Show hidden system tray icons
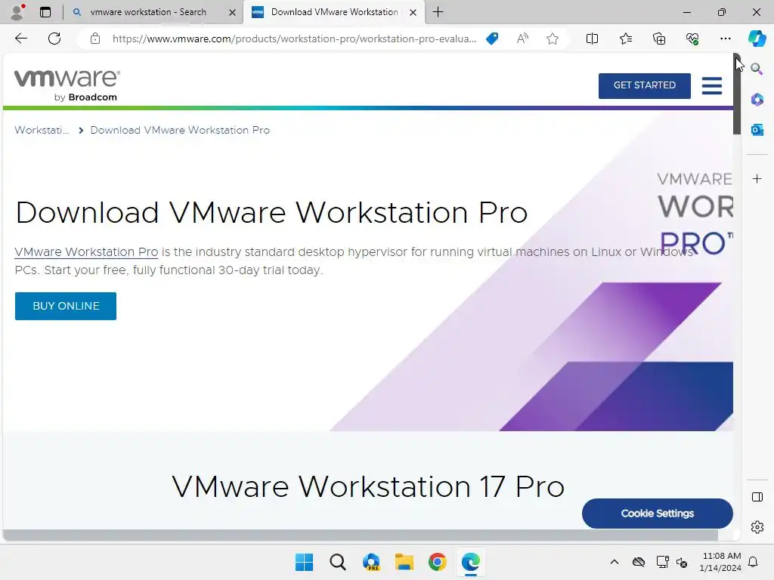This screenshot has width=774, height=580. point(614,562)
